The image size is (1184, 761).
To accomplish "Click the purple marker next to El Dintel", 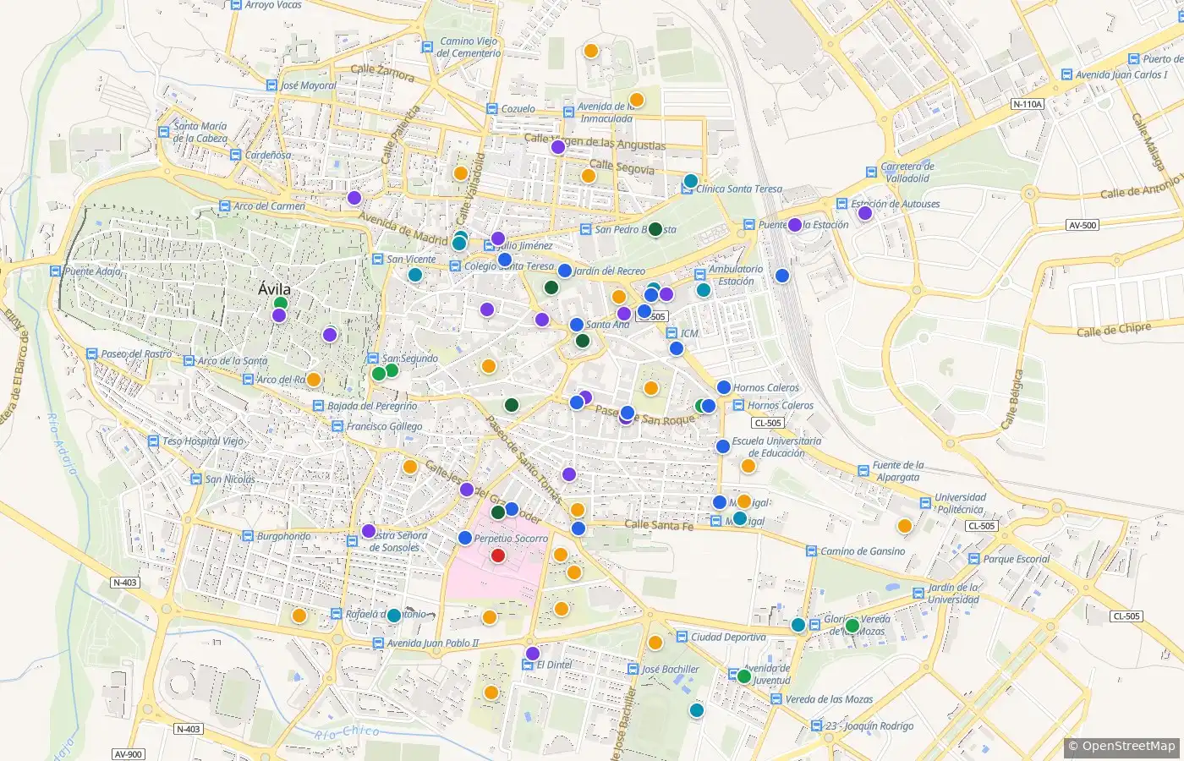I will (532, 654).
